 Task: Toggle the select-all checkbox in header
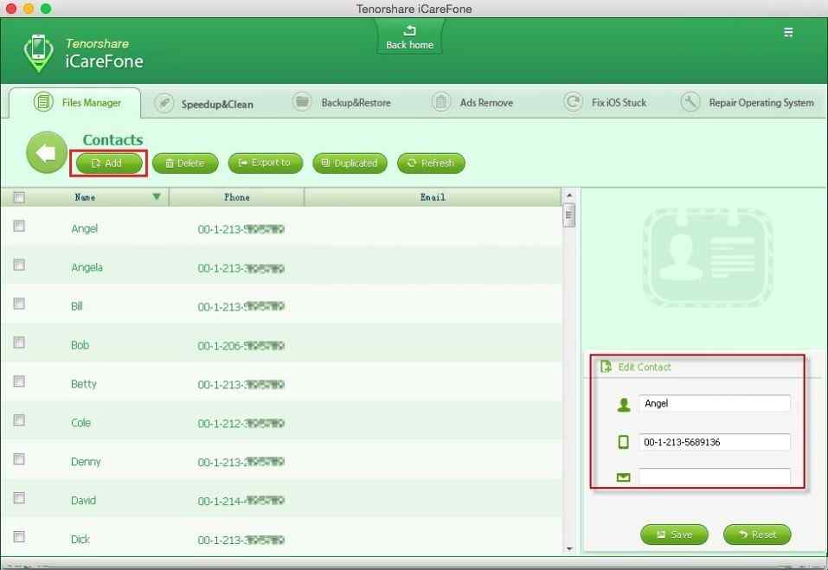(x=19, y=197)
